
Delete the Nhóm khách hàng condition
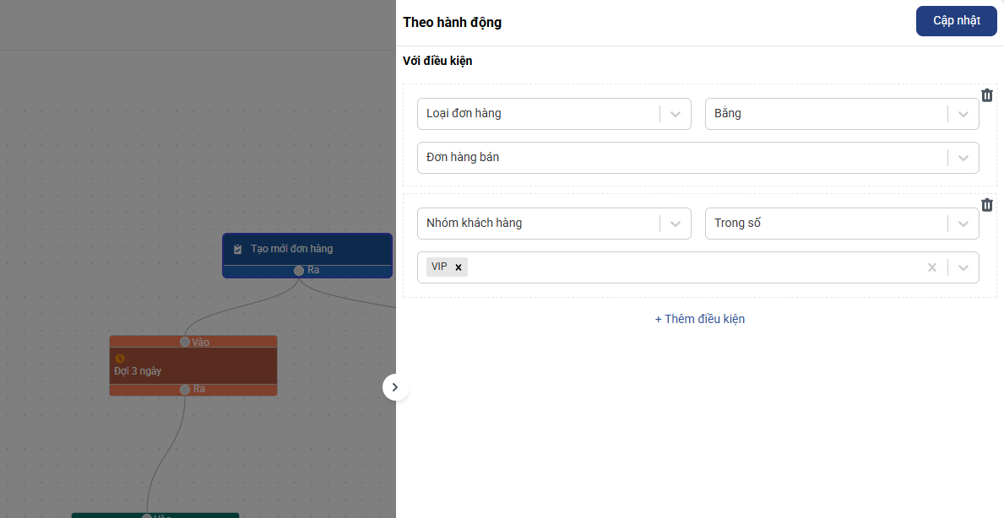[986, 205]
